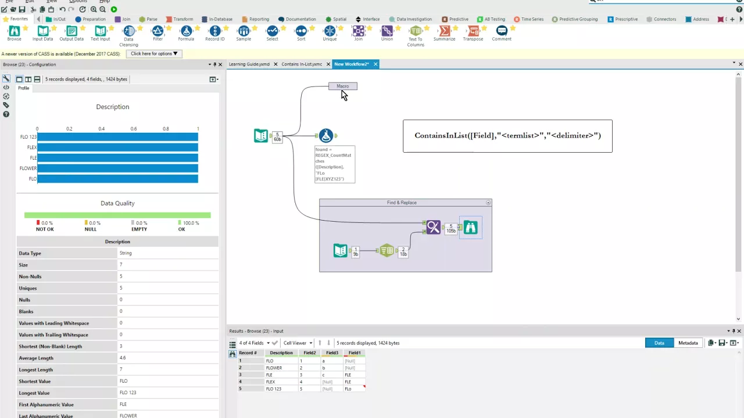Open the Cell Viewer dropdown

[x=298, y=343]
